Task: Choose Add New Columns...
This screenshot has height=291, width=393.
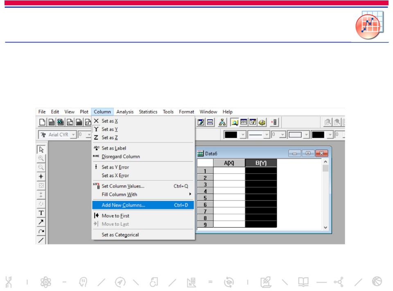Action: click(x=143, y=205)
